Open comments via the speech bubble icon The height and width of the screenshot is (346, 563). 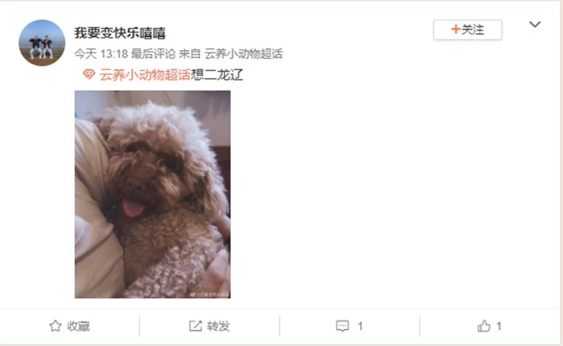[x=343, y=326]
